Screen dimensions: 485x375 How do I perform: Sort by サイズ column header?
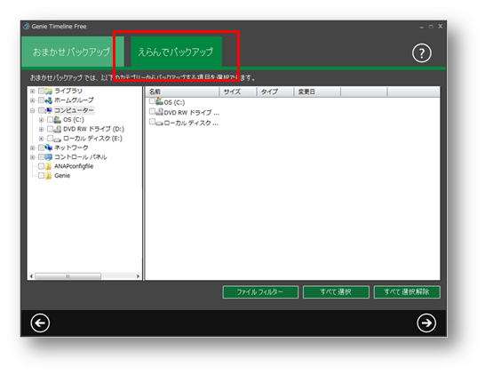click(238, 92)
